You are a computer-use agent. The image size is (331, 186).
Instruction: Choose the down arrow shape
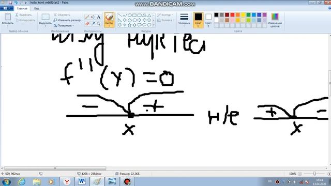[119, 25]
